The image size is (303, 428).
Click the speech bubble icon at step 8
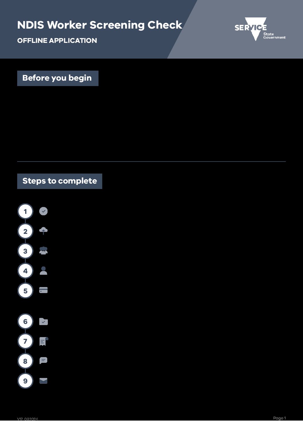pos(43,361)
